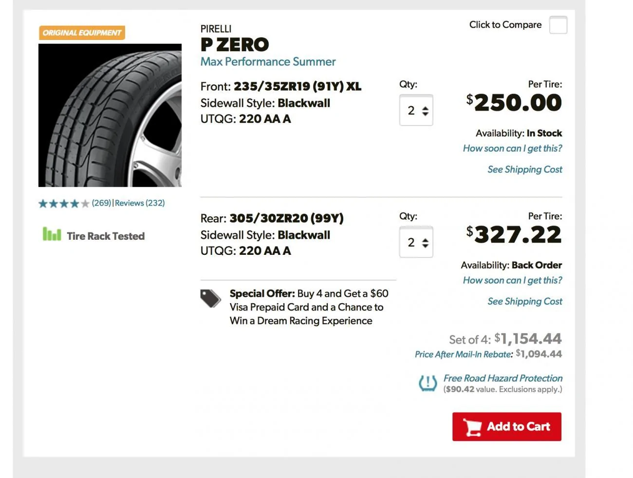Click the special offer price tag icon
The width and height of the screenshot is (633, 478).
coord(211,298)
